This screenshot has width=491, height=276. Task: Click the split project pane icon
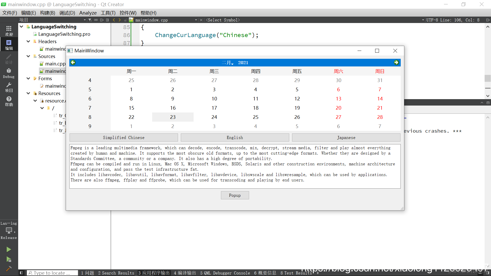coord(102,20)
